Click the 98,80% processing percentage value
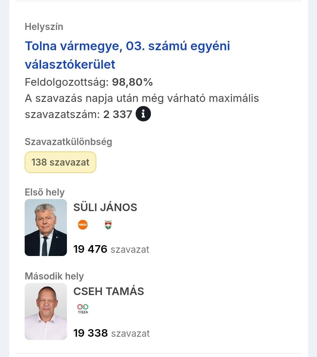317x357 pixels. (x=132, y=82)
